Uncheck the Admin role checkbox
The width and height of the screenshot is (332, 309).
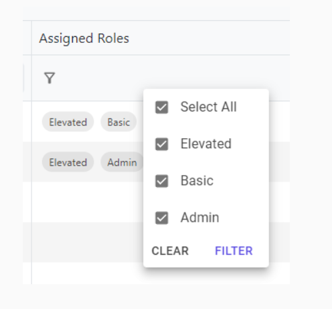click(161, 218)
